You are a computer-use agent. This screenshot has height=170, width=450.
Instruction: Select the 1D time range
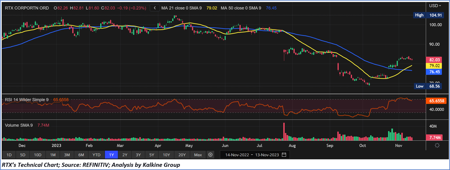[x=9, y=155]
